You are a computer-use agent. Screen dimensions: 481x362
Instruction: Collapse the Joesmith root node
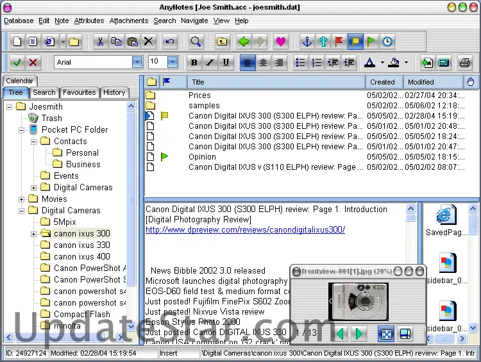(10, 107)
